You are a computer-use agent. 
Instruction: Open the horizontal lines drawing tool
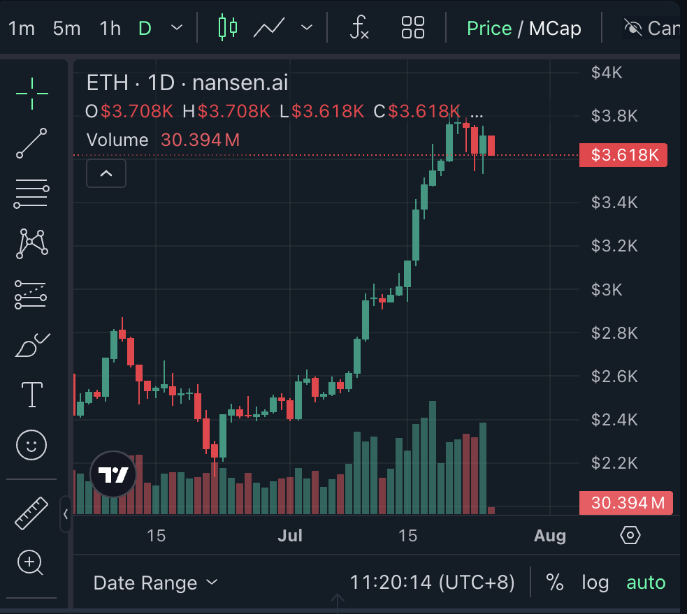tap(31, 193)
